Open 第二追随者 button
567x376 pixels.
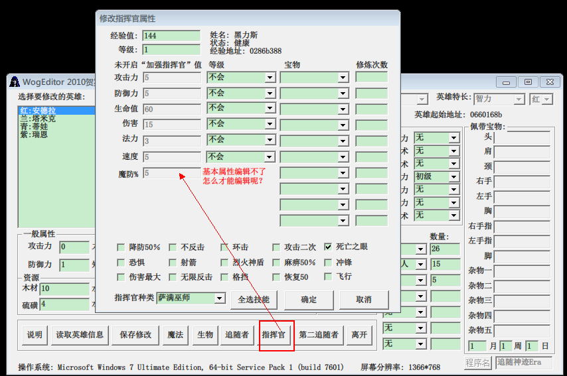[319, 335]
